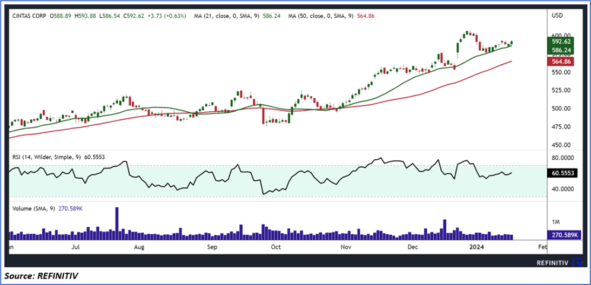
Task: Click the REFINITIV logo icon
Action: (x=577, y=263)
